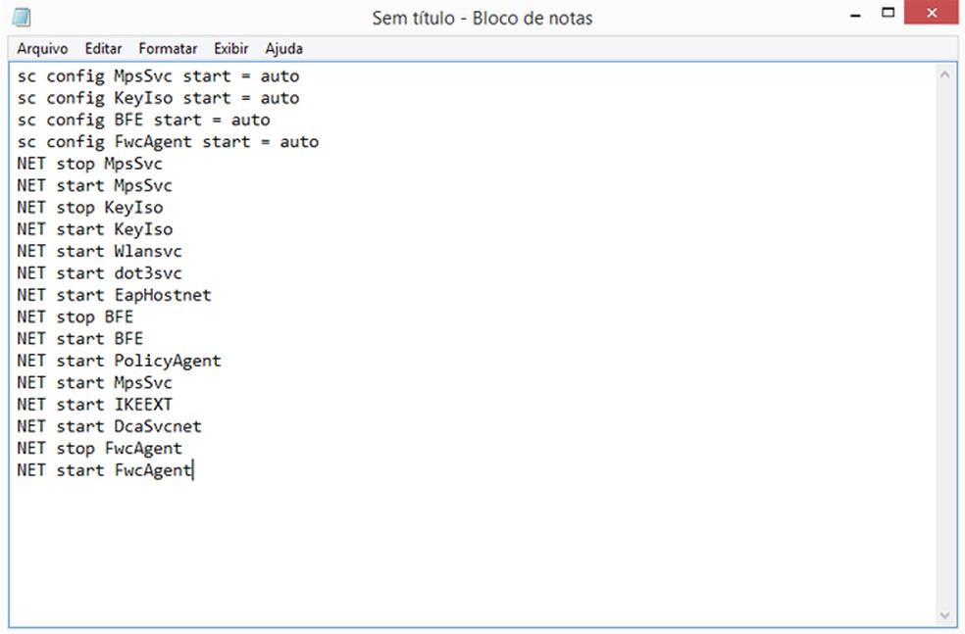Click the word 'Wlansvc' in the text
Viewport: 965px width, 634px height.
(147, 251)
